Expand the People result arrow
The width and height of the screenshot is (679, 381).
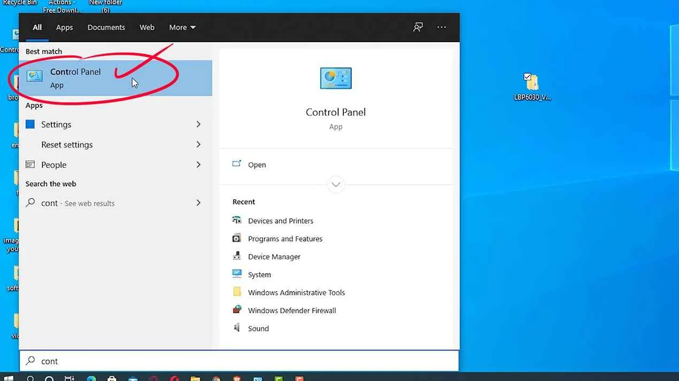pyautogui.click(x=198, y=165)
